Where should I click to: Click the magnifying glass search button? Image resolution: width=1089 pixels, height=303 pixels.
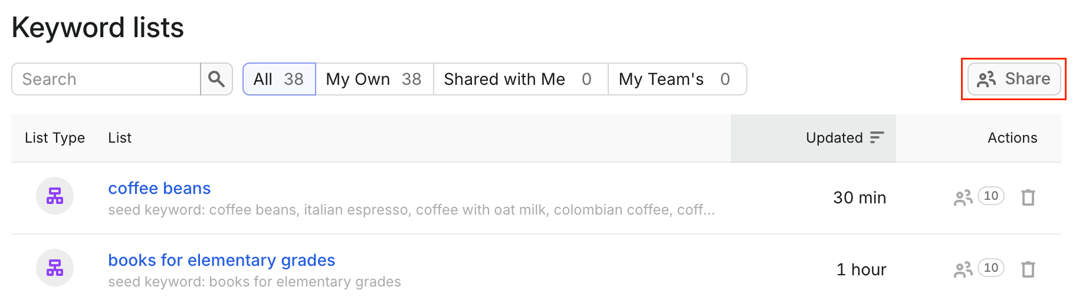pyautogui.click(x=217, y=79)
